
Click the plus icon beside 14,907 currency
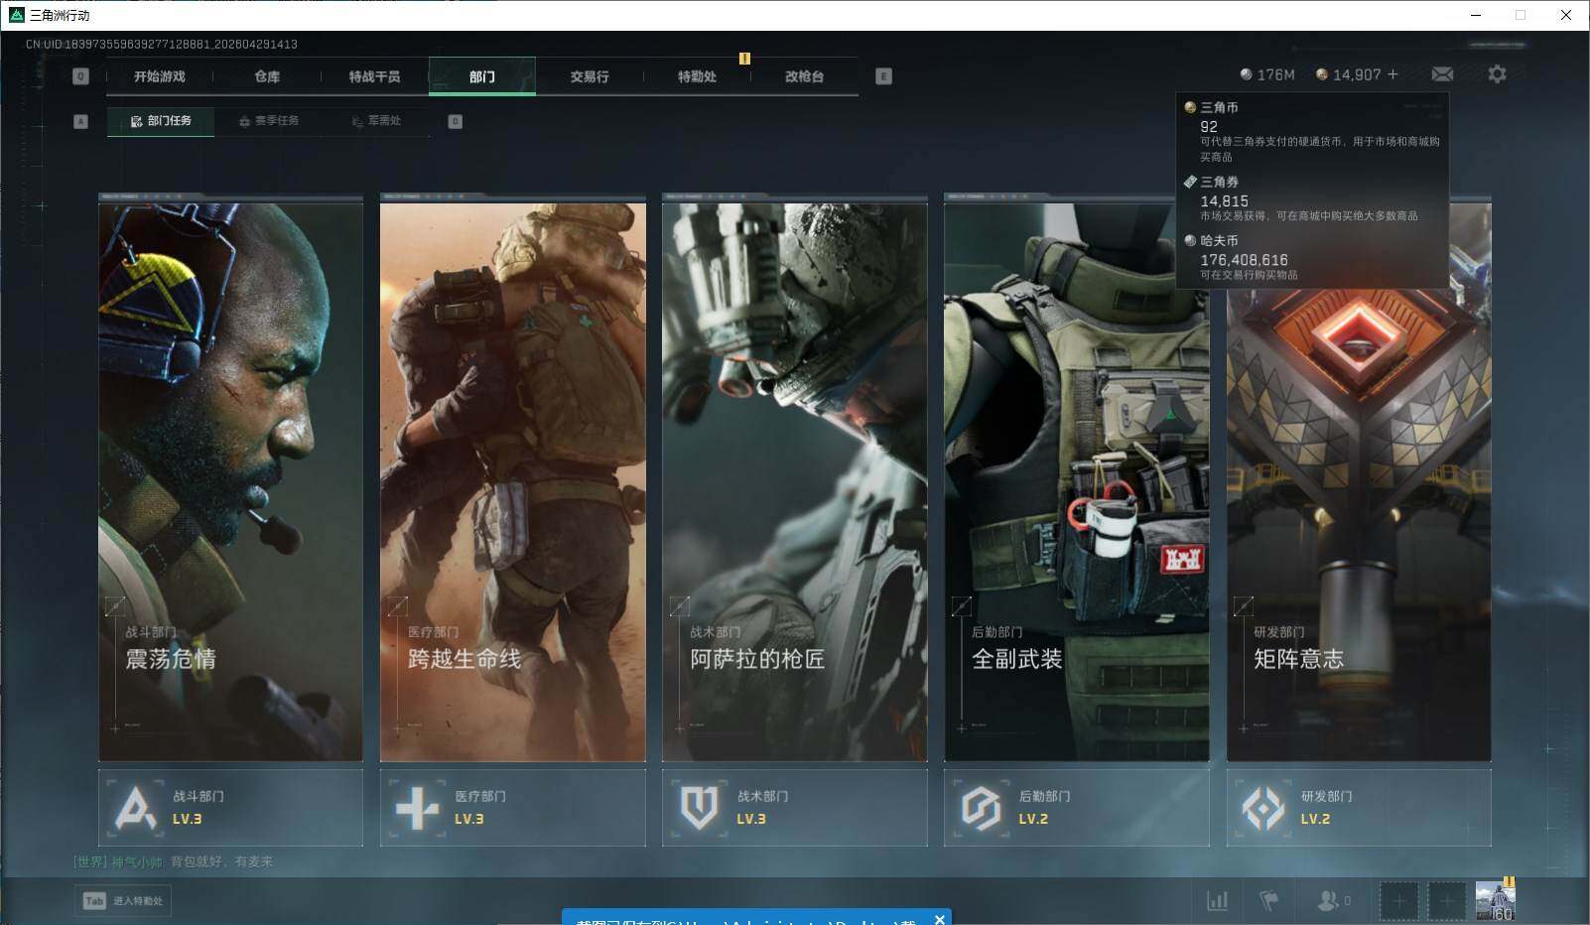(1392, 74)
